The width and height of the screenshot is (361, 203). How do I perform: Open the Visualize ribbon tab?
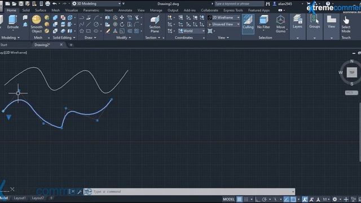[72, 10]
